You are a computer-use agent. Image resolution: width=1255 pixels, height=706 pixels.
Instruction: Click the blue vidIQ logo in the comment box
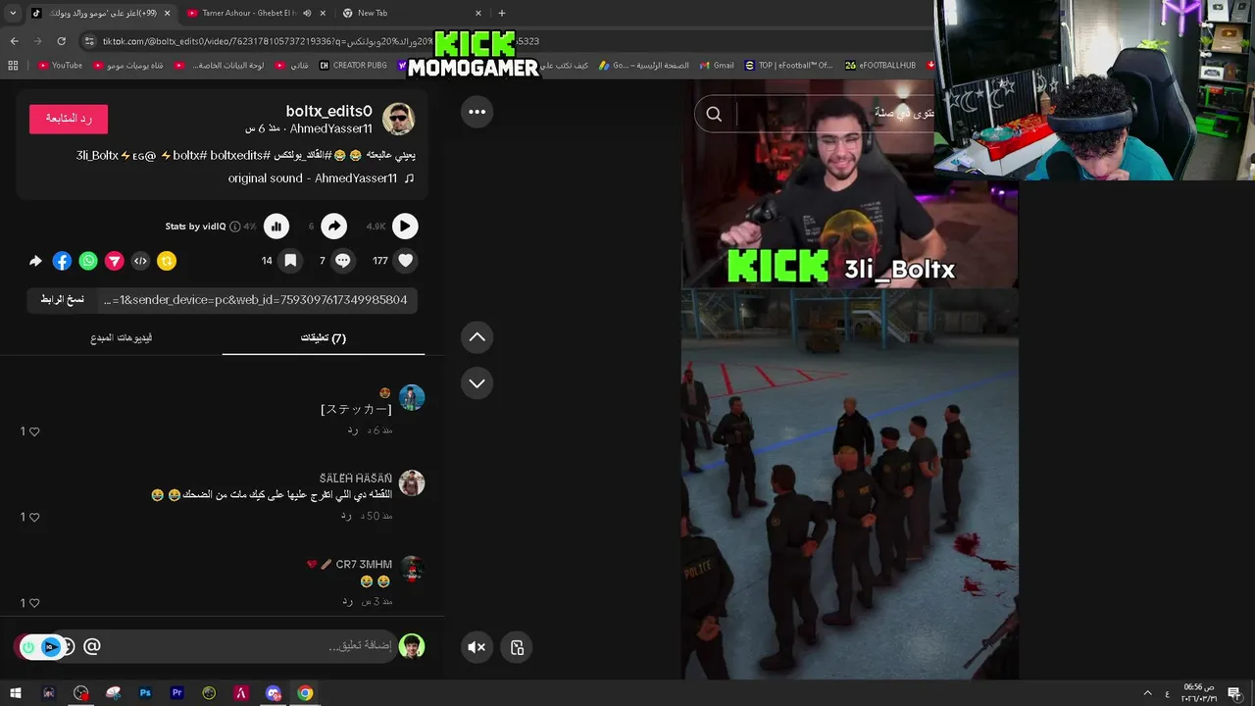point(51,647)
